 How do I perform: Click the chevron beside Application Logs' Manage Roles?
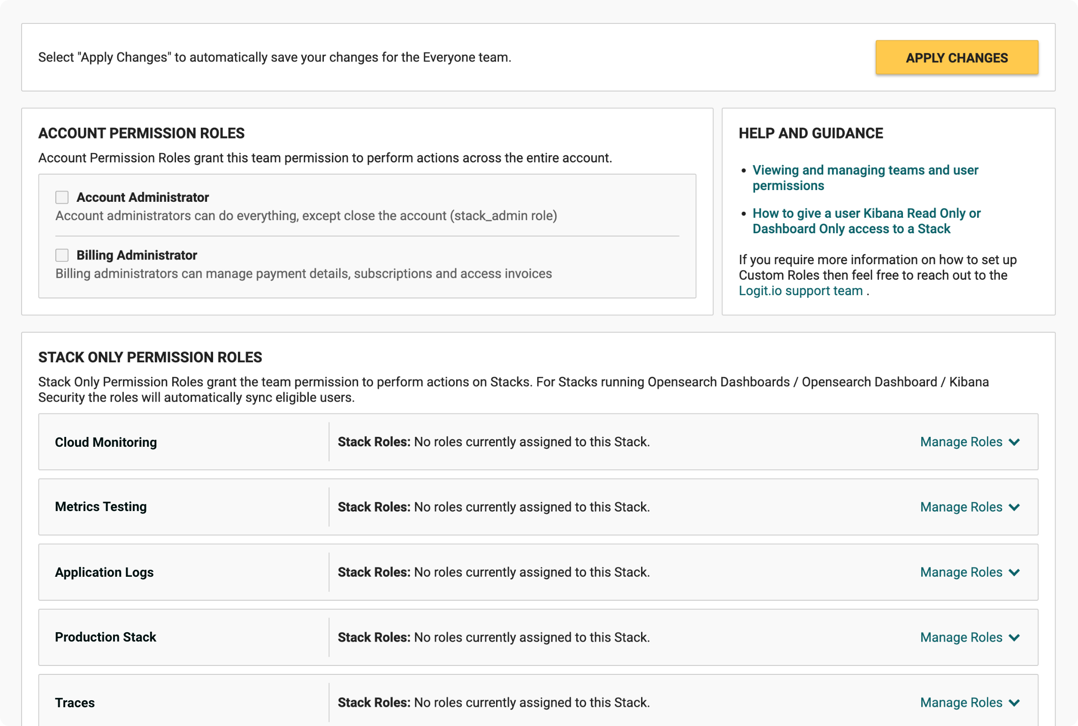(1015, 572)
